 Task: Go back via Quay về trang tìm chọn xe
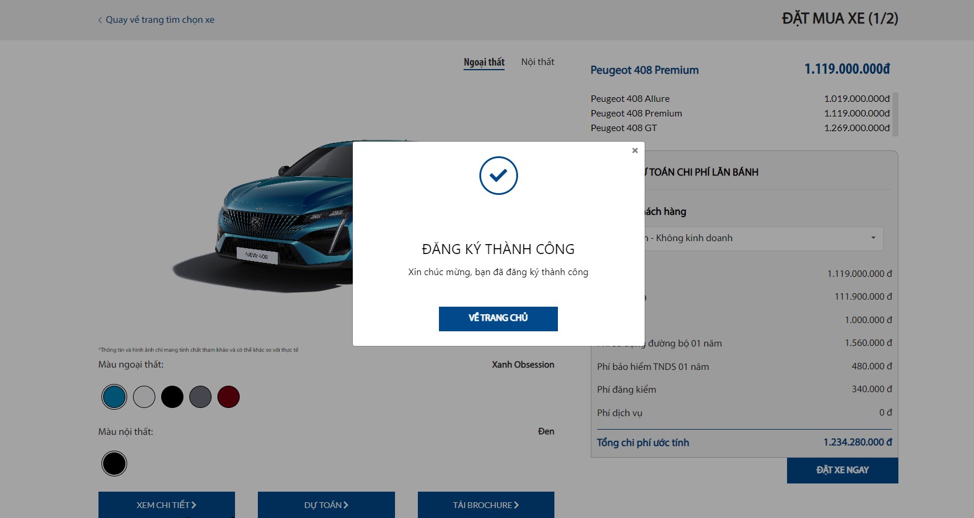pos(156,20)
